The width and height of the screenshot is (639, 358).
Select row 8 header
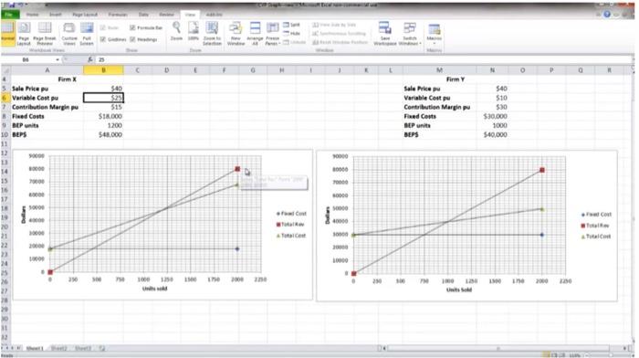(x=5, y=116)
